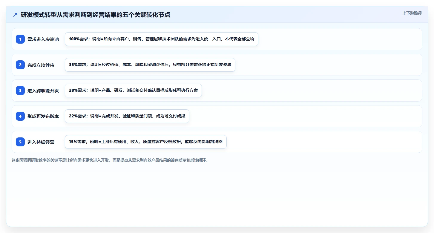Select the title 研发模式转型从需求判断到经营结果的五个关键转化节点
The image size is (434, 233).
[x=96, y=15]
